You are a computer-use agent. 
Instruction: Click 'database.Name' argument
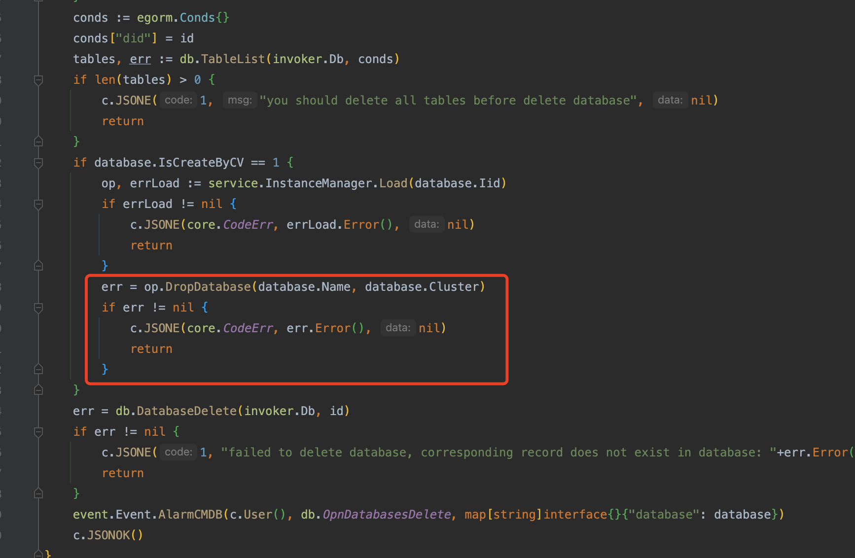point(304,287)
